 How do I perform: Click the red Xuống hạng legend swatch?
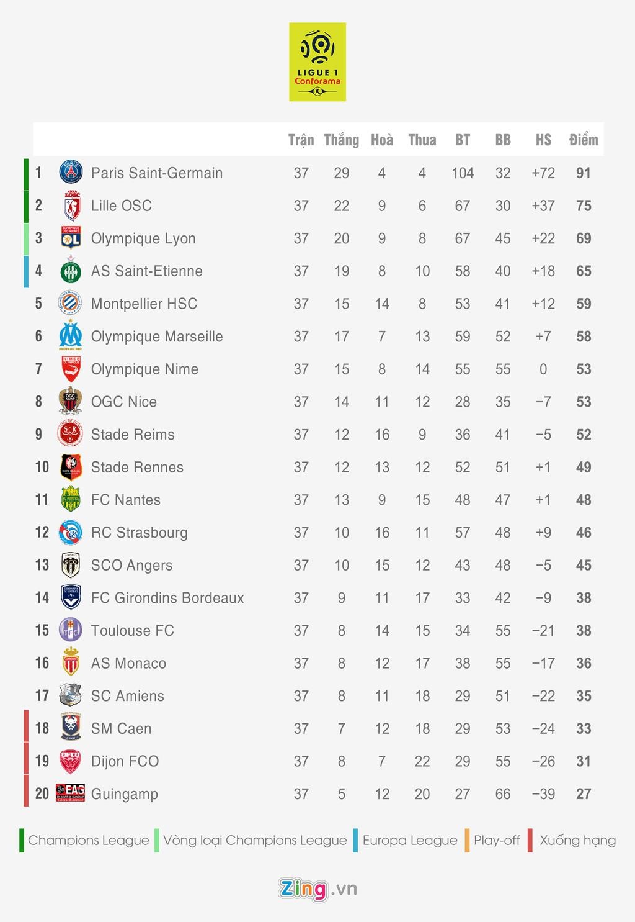click(530, 840)
